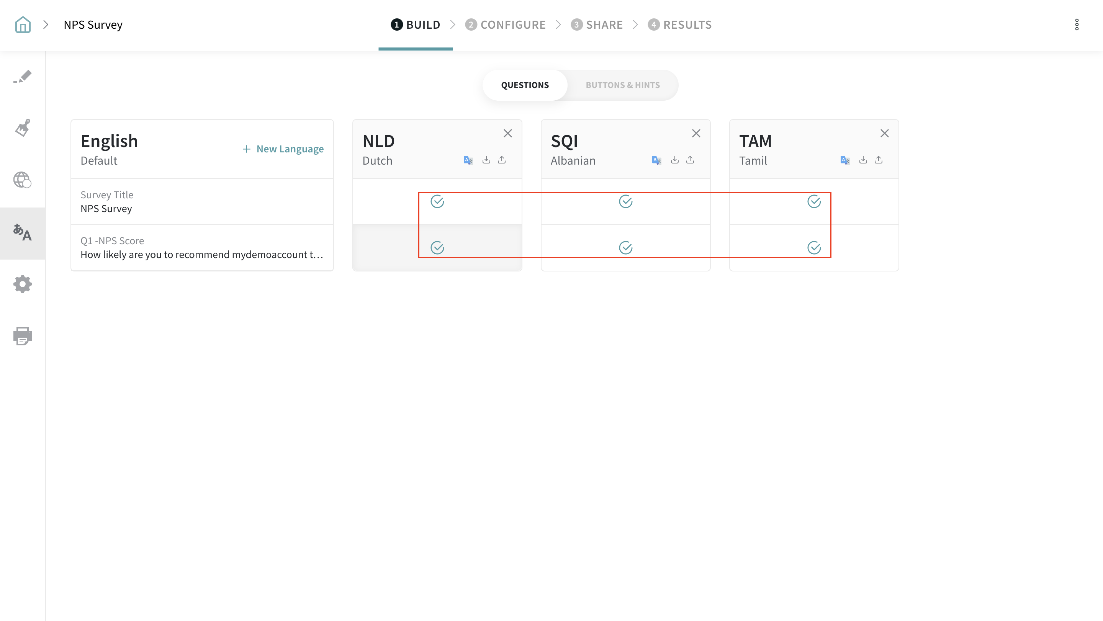Open the pencil edit tool in sidebar
1103x621 pixels.
click(23, 77)
